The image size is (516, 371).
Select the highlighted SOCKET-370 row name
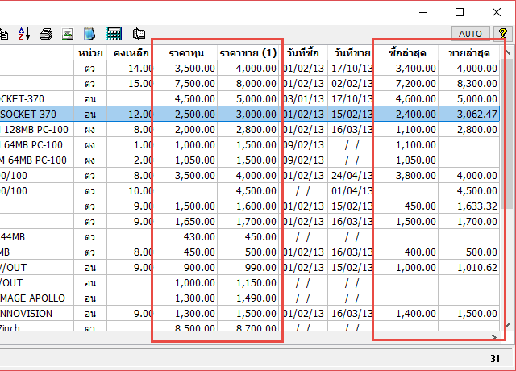pyautogui.click(x=28, y=115)
